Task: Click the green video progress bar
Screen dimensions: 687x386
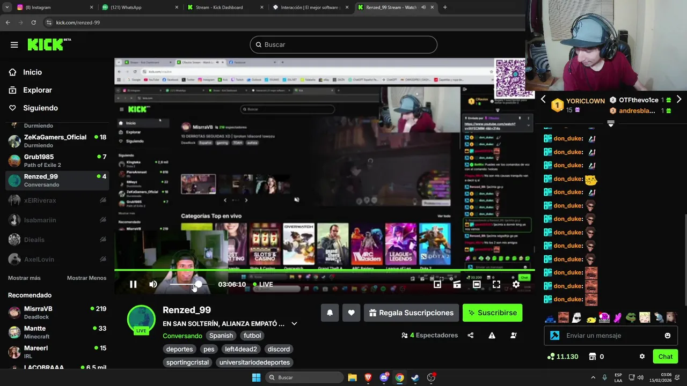Action: 324,270
